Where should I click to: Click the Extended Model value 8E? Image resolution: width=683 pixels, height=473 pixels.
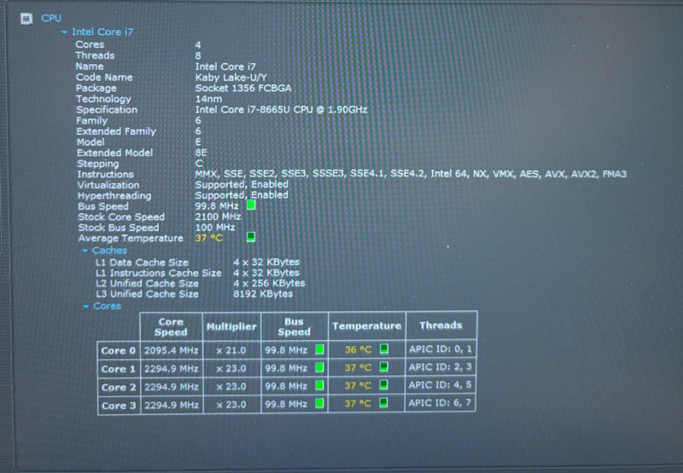201,153
